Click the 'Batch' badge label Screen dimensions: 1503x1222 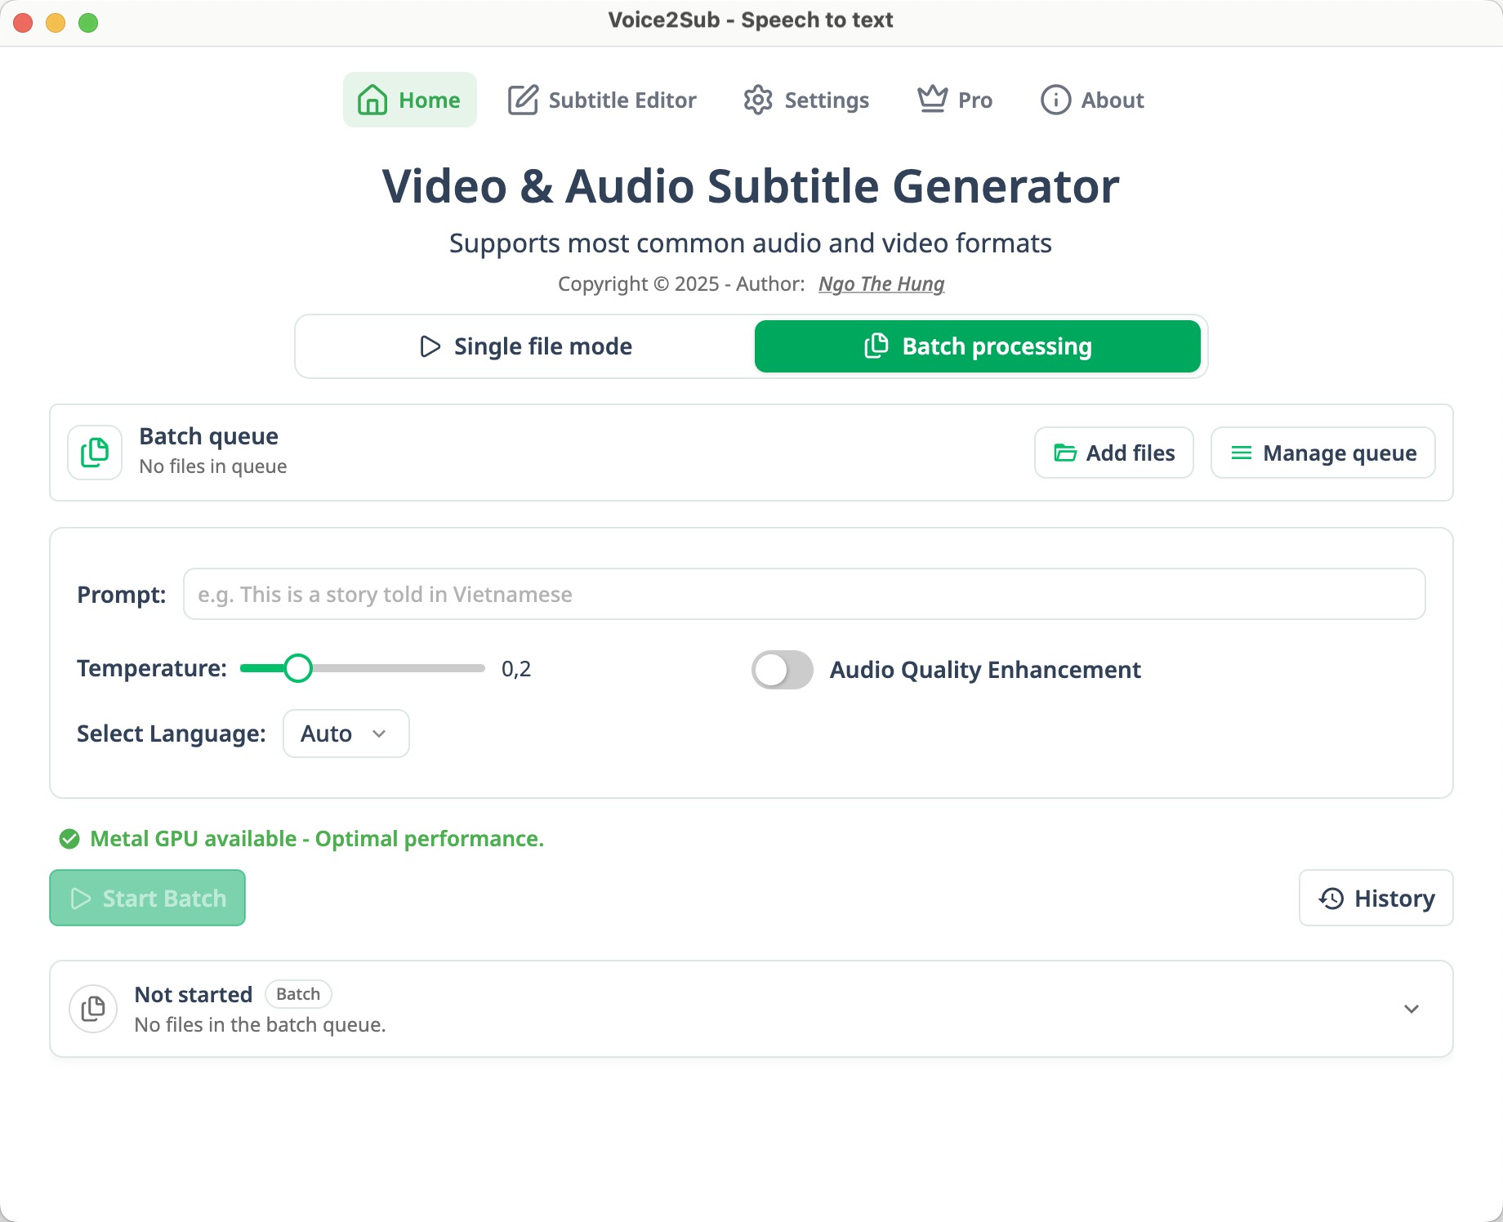298,994
